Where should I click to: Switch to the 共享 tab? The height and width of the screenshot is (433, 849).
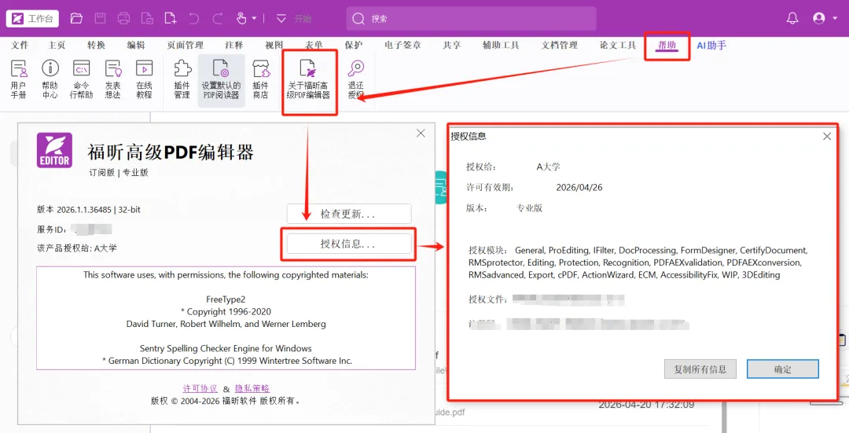[451, 46]
